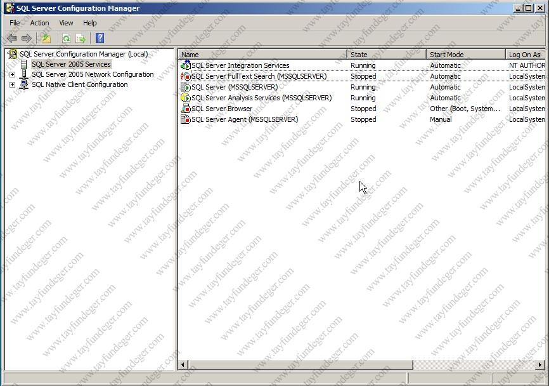Select SQL Server 2005 Network Configuration item
The width and height of the screenshot is (549, 386).
point(93,74)
